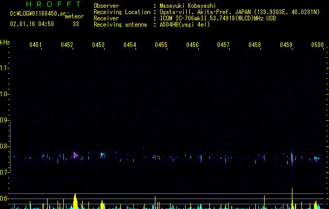Click the 0.7 kHz frequency label
329x209 pixels.
(4, 172)
